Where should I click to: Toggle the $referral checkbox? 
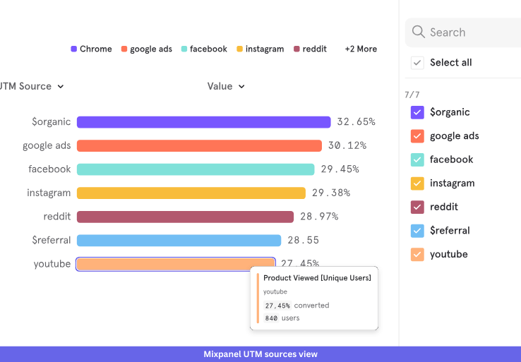pyautogui.click(x=417, y=231)
